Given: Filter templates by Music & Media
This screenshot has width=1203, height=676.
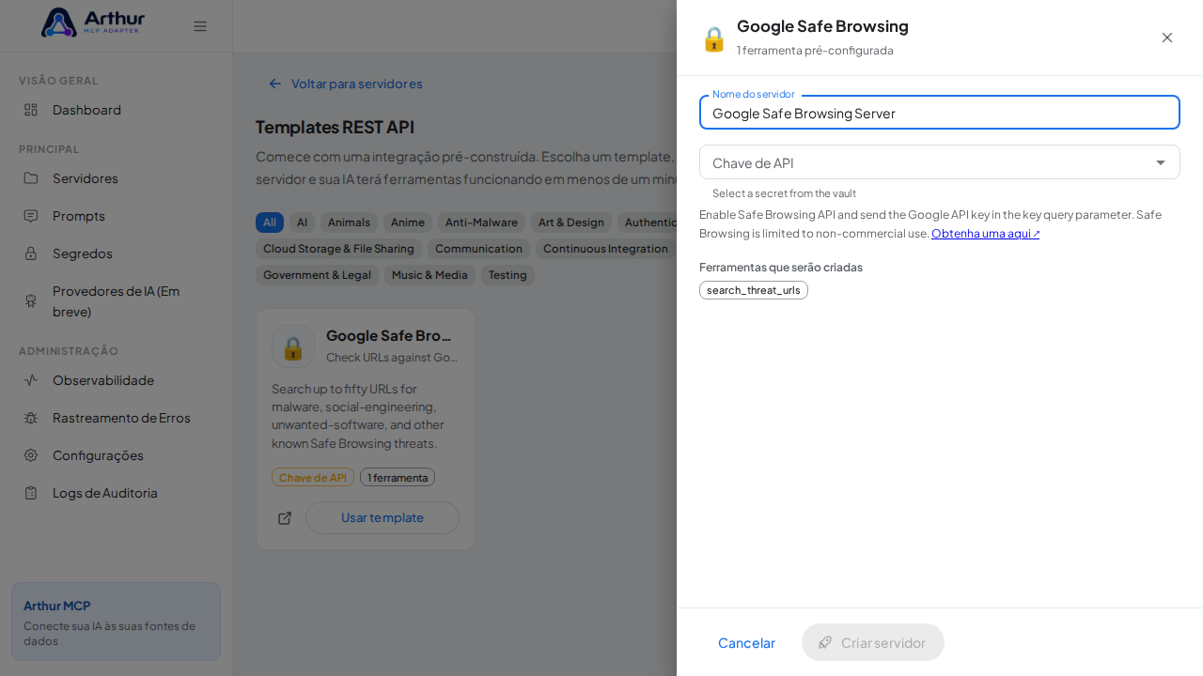Looking at the screenshot, I should (430, 275).
